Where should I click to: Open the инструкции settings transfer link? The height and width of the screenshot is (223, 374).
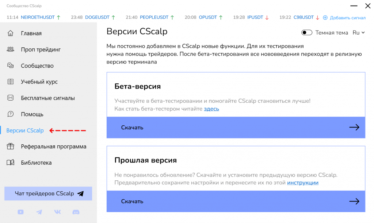(x=302, y=183)
